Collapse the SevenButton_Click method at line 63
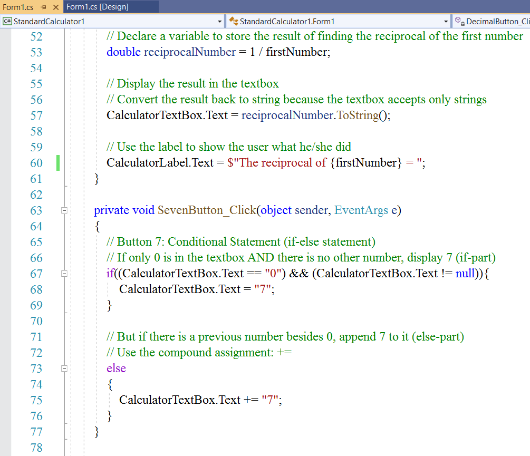This screenshot has width=530, height=456. point(64,210)
